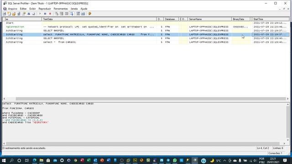
Task: Open the Arquivo menu
Action: coord(12,9)
